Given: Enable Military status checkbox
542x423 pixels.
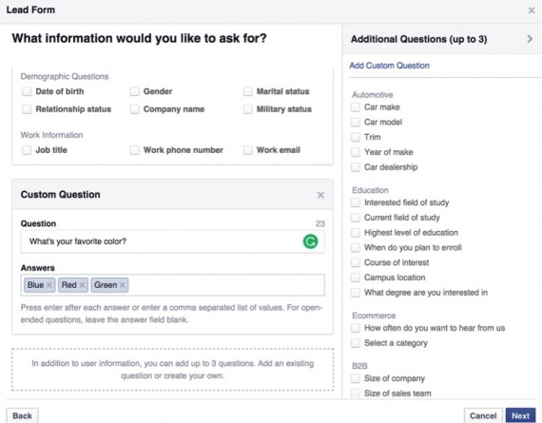Looking at the screenshot, I should [x=247, y=109].
